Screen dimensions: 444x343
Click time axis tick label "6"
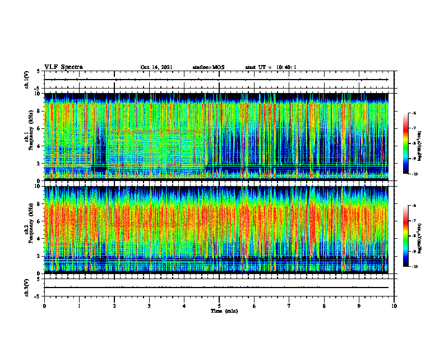point(255,306)
